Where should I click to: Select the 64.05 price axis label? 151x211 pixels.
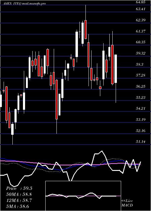(x=140, y=2)
